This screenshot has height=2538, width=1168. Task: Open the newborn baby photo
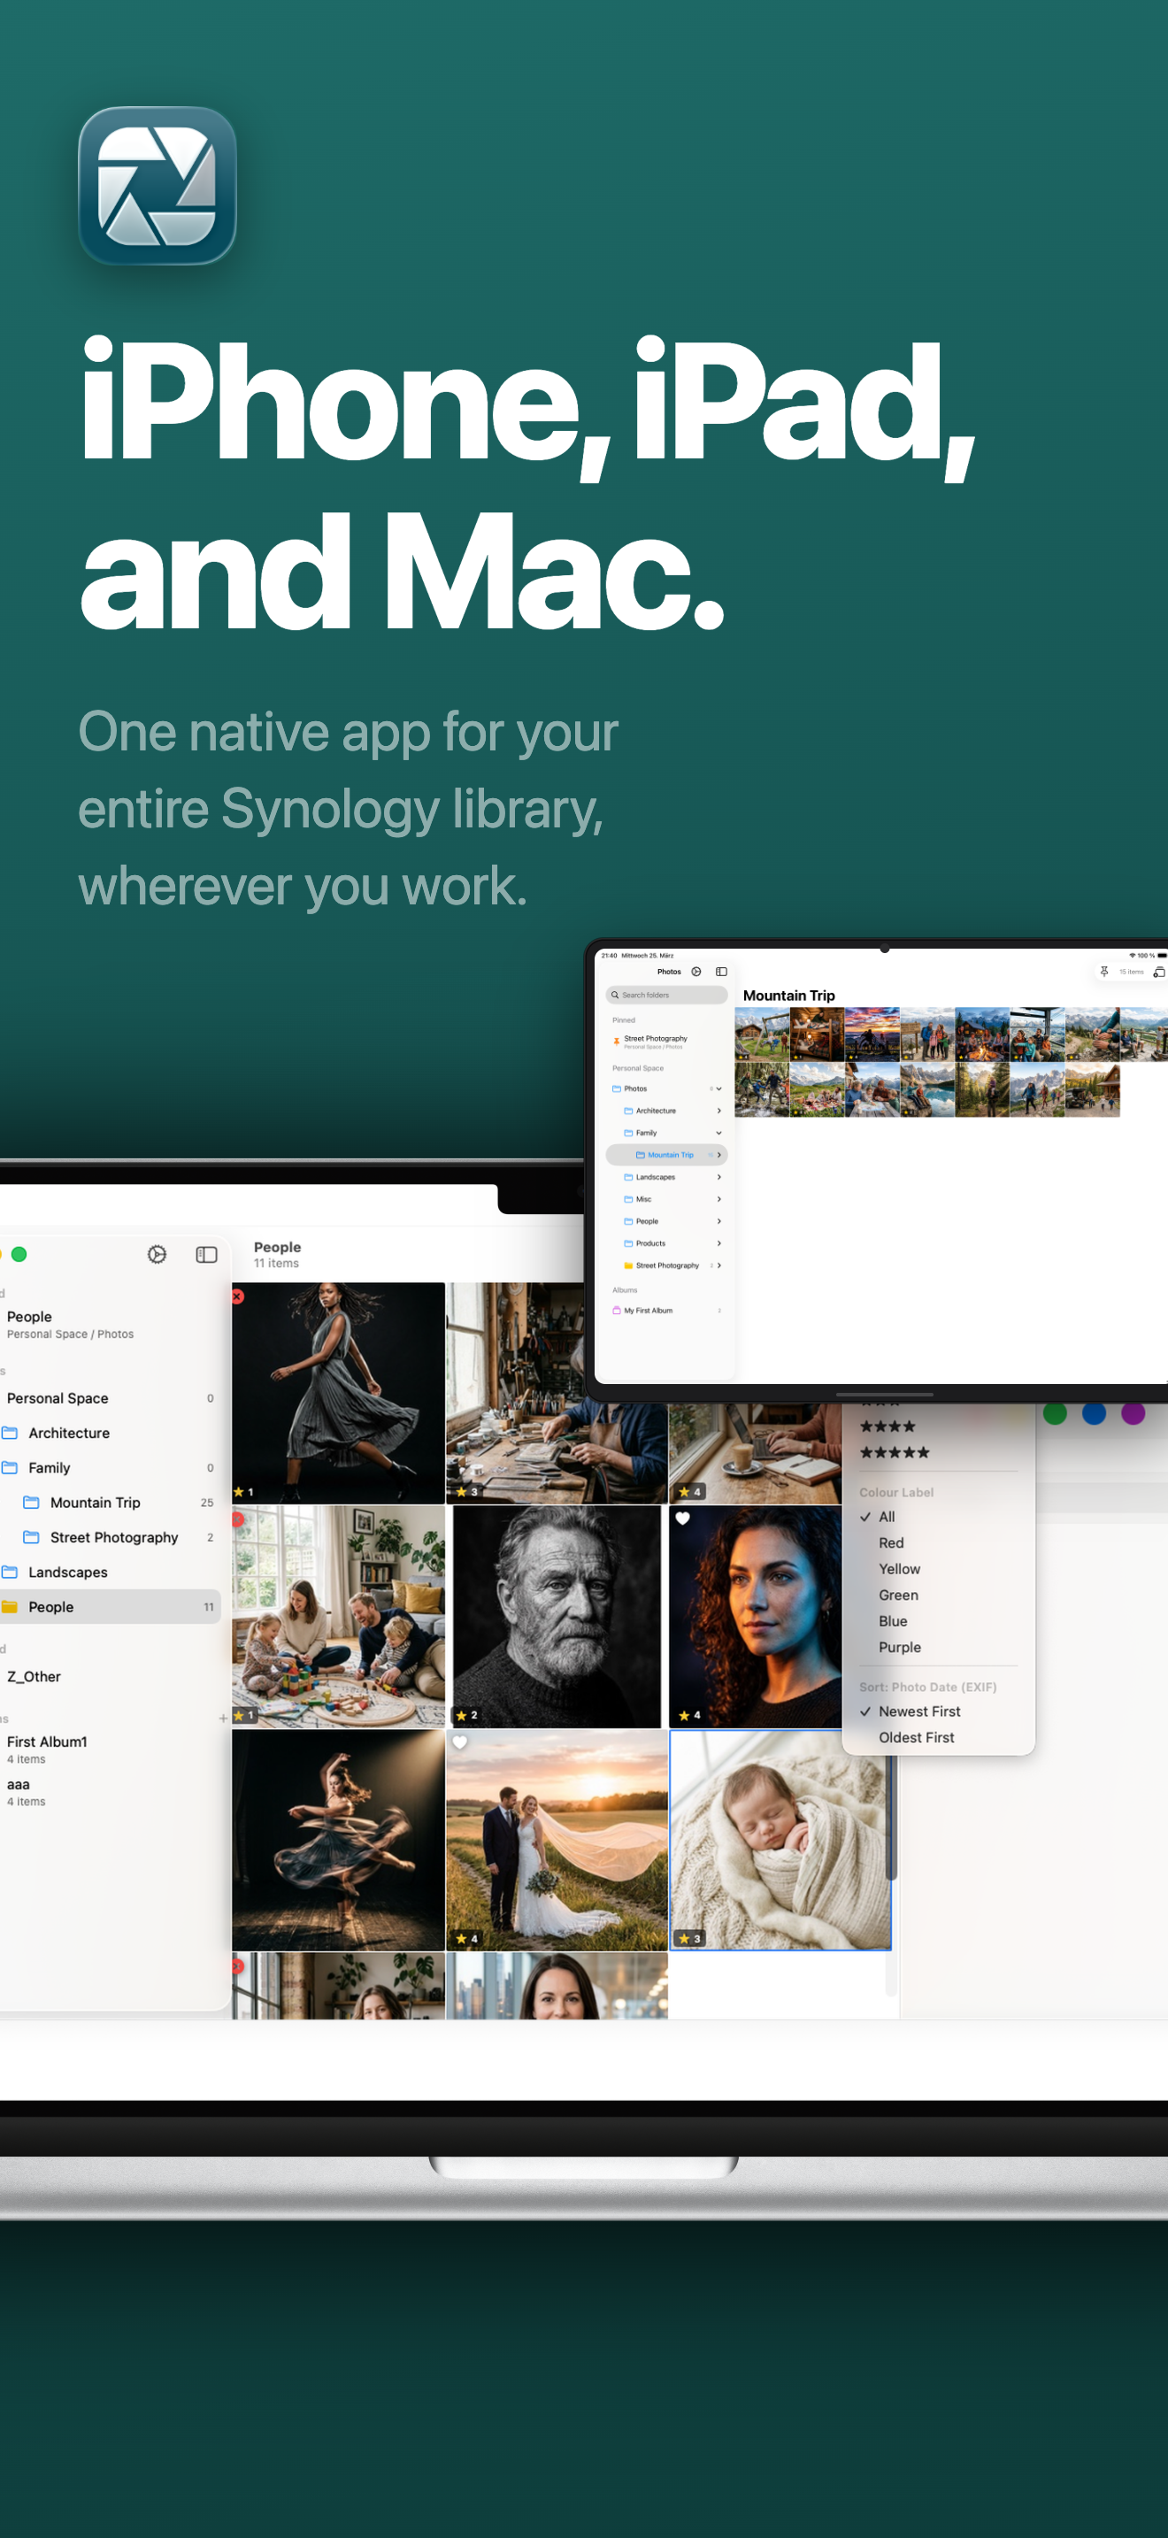(x=780, y=1841)
